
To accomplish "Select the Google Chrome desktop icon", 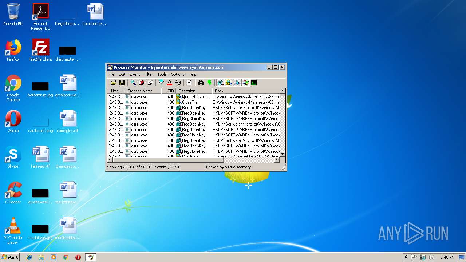I will point(13,88).
